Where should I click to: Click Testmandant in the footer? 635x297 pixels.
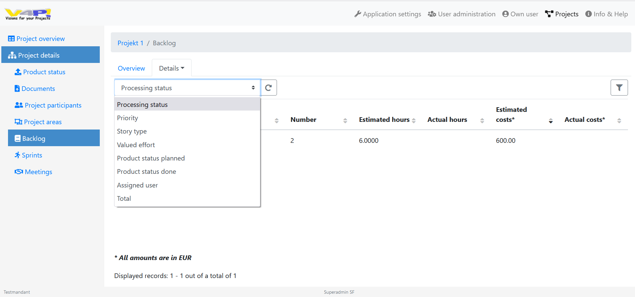17,292
